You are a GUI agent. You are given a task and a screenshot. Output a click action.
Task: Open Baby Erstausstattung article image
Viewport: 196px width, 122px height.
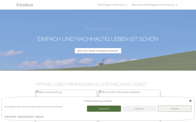click(49, 92)
